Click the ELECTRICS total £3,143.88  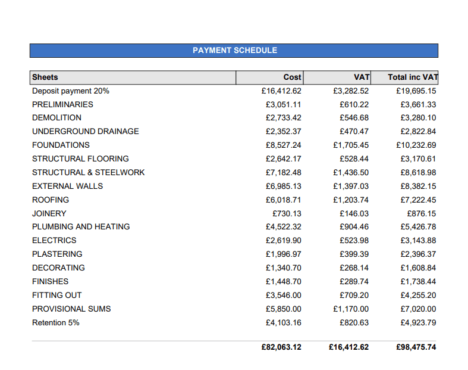(x=418, y=240)
